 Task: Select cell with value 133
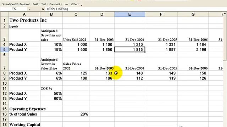(102, 73)
